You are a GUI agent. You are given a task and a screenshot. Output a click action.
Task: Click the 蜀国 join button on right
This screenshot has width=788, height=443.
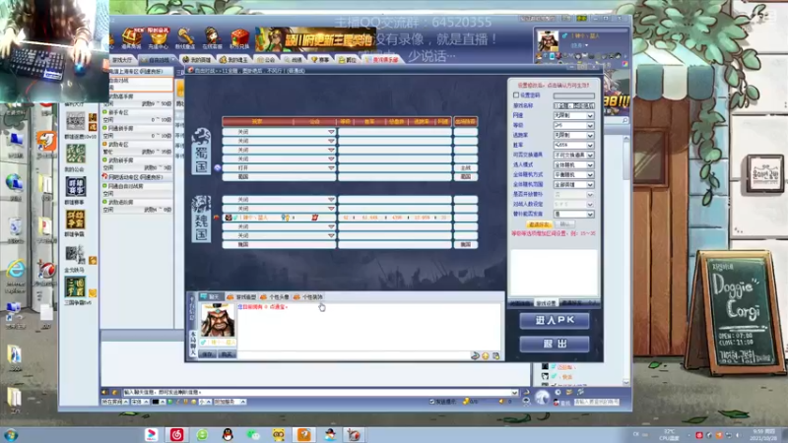(x=465, y=177)
